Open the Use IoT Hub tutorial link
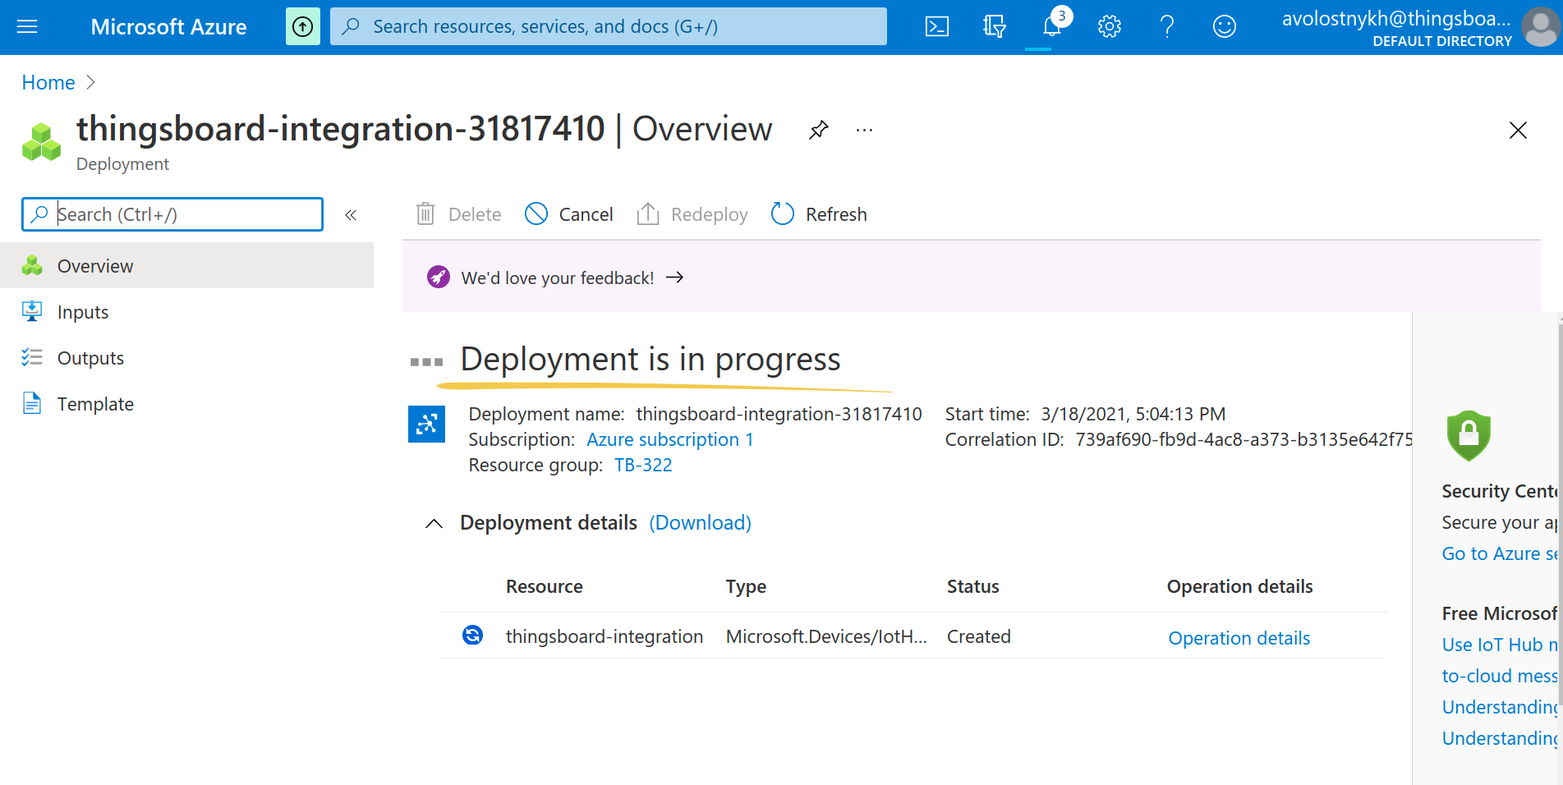The image size is (1563, 785). point(1500,645)
